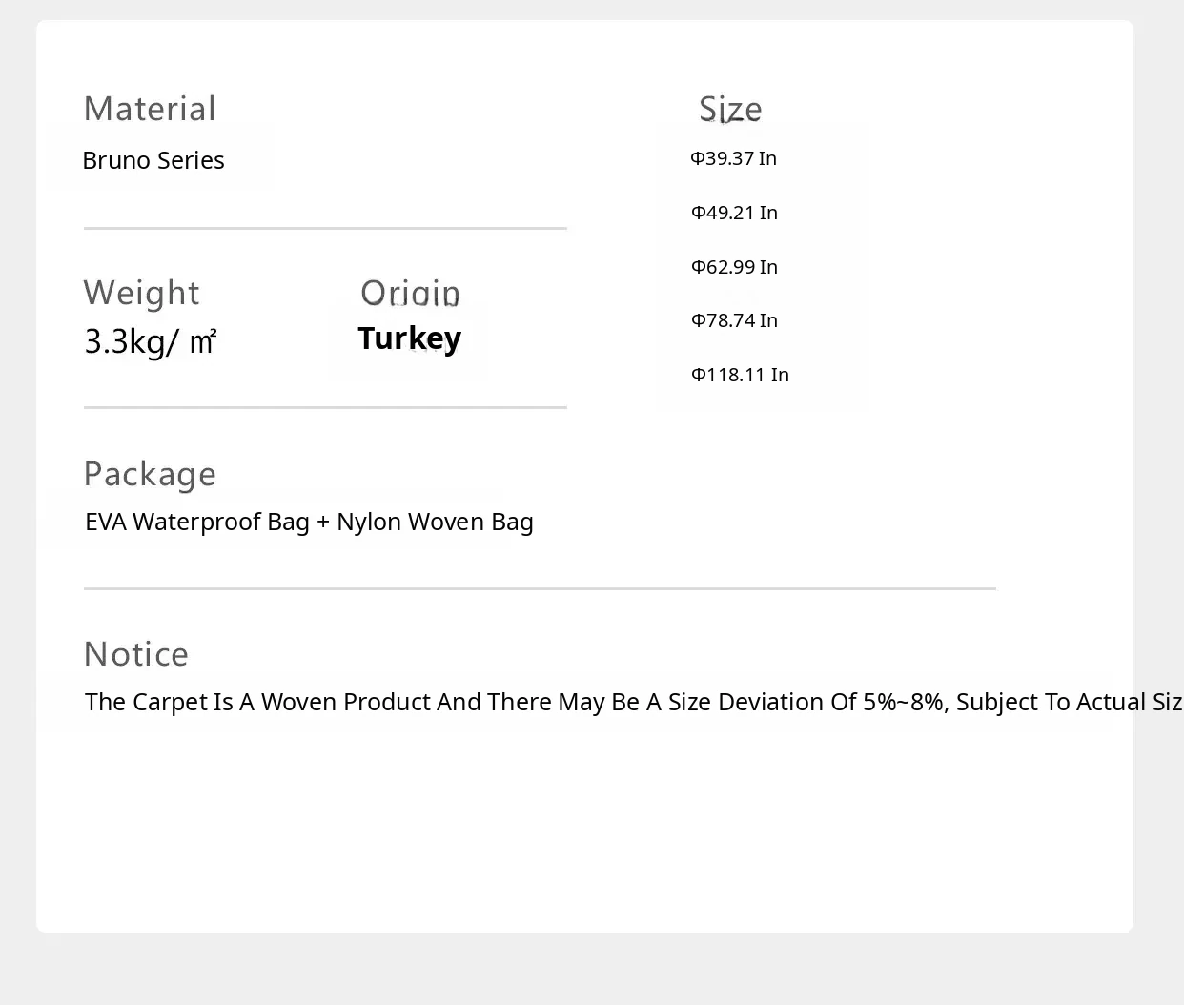The width and height of the screenshot is (1184, 1005).
Task: Select the bold Turkey origin text
Action: pyautogui.click(x=409, y=338)
